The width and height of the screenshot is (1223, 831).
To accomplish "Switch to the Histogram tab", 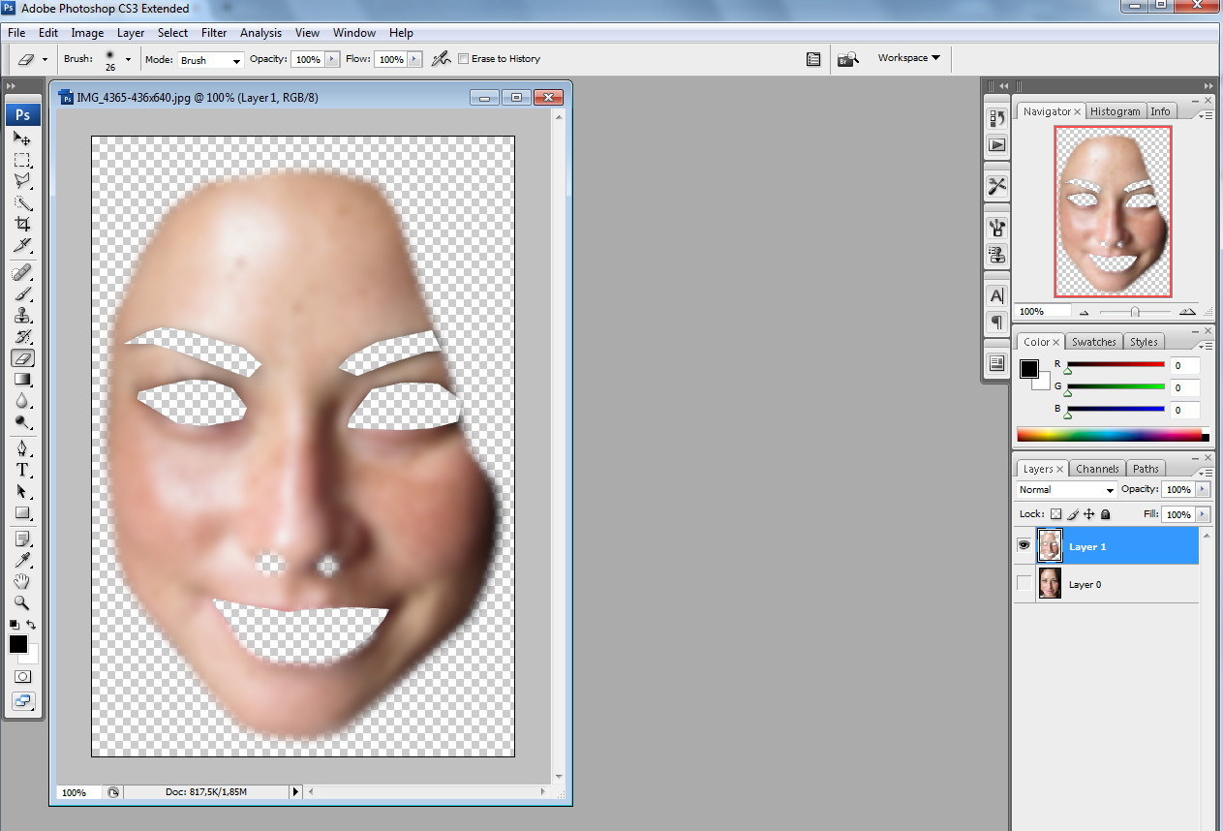I will click(x=1116, y=111).
